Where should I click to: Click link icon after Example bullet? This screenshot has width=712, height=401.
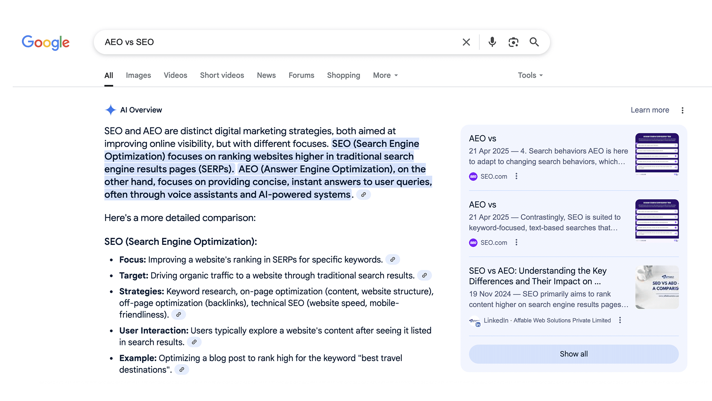coord(182,370)
